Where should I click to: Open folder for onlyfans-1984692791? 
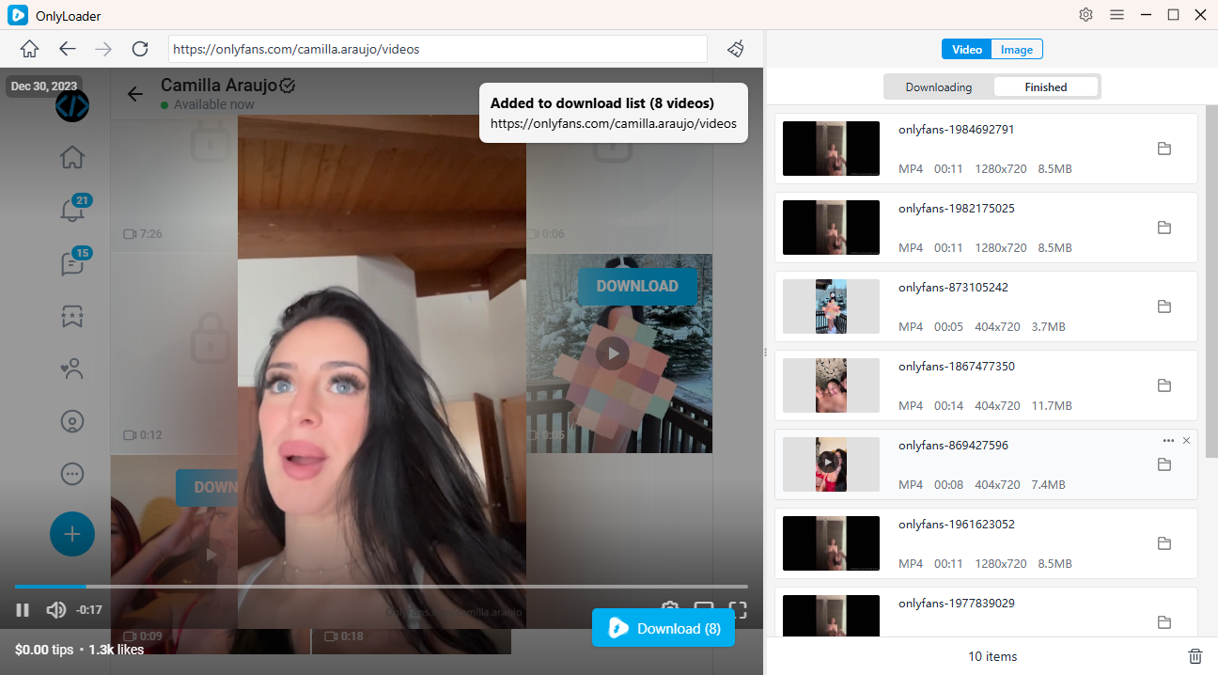[1163, 149]
